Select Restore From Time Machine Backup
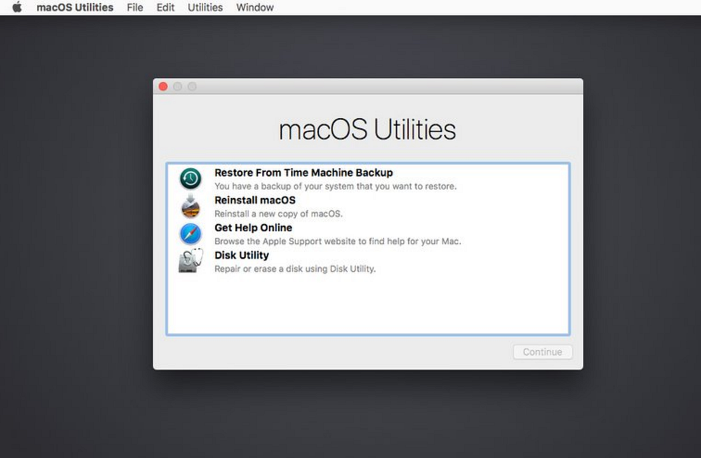Viewport: 701px width, 458px height. pos(304,172)
